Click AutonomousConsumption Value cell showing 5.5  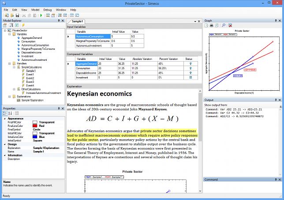pos(135,37)
